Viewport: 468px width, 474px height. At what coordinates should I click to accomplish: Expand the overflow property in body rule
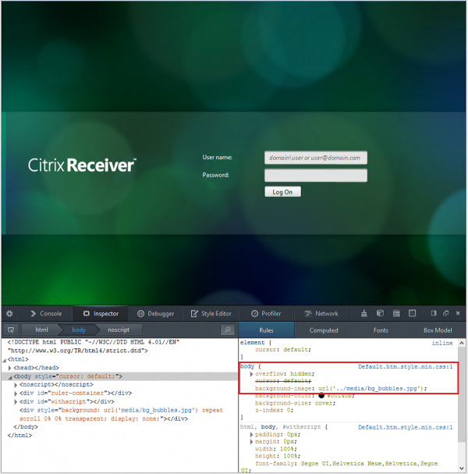coord(251,374)
